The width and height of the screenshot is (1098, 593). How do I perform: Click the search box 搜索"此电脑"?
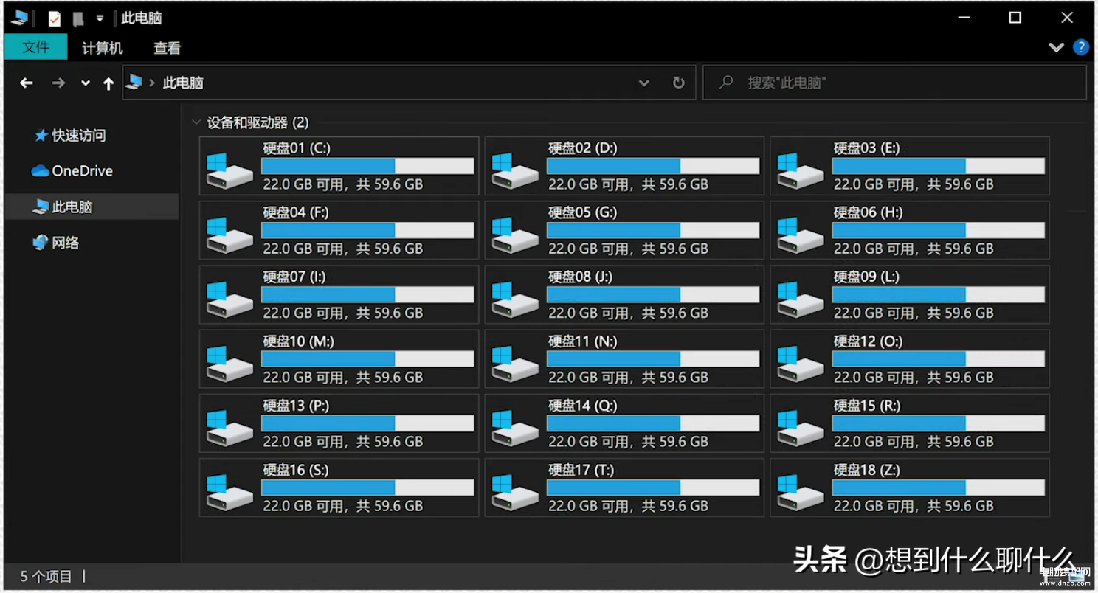894,83
